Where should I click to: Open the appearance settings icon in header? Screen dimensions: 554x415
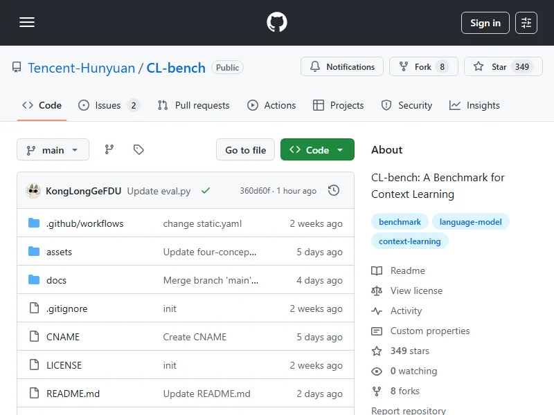coord(526,23)
